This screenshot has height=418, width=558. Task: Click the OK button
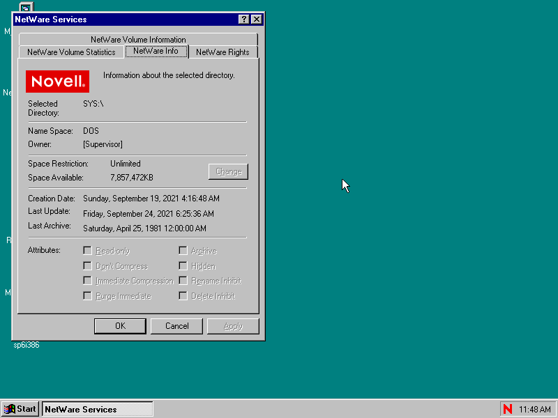click(120, 326)
